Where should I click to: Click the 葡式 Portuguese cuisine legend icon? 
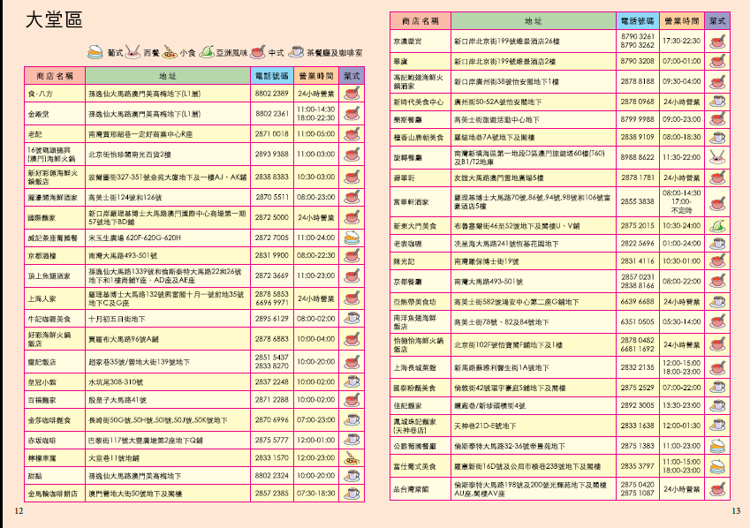click(95, 51)
